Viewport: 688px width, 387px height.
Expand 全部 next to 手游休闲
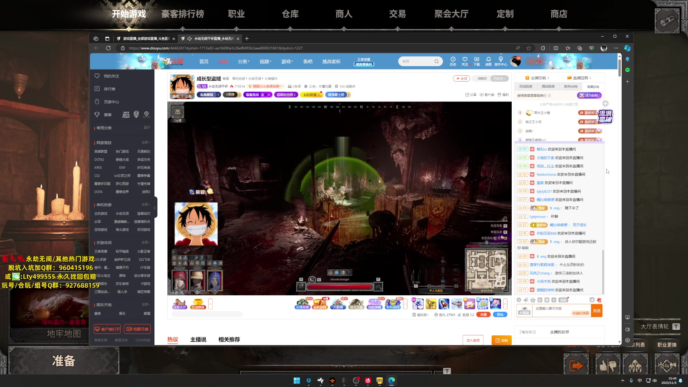tap(145, 243)
